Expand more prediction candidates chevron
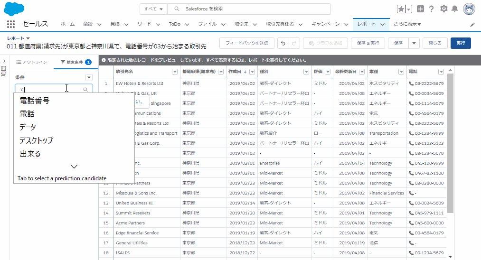The image size is (481, 260). 74,167
